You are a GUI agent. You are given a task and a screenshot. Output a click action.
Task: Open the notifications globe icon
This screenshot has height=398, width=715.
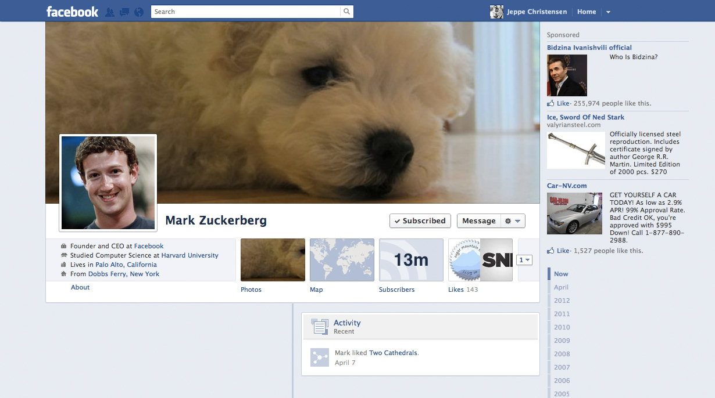(138, 12)
